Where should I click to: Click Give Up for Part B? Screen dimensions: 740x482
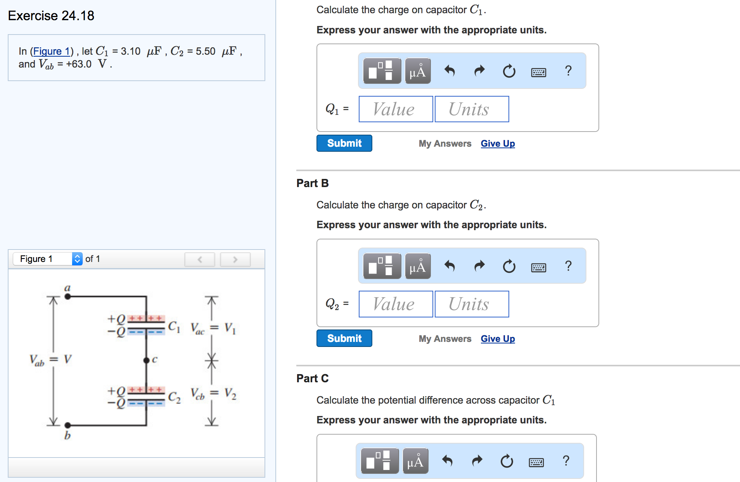click(x=498, y=338)
